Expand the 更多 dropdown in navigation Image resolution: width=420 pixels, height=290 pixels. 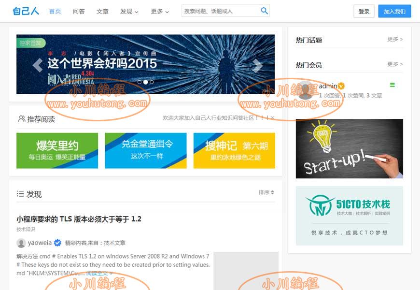point(160,11)
